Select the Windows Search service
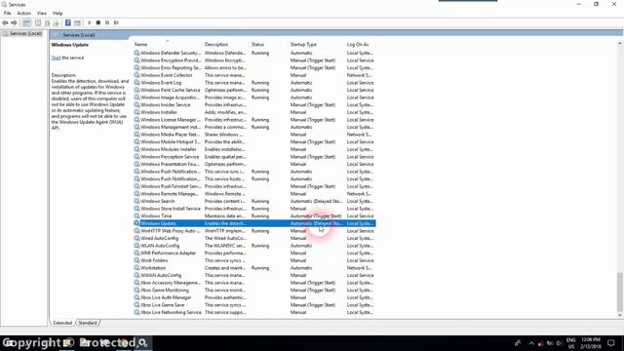 click(x=254, y=201)
